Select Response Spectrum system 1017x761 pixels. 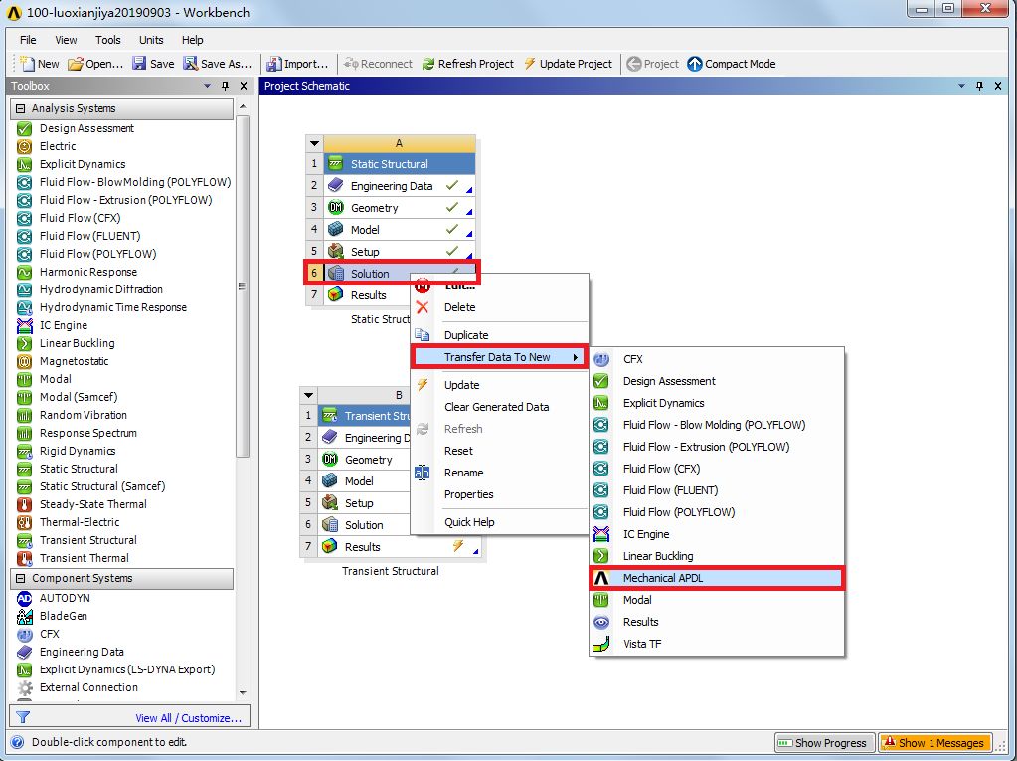point(88,433)
